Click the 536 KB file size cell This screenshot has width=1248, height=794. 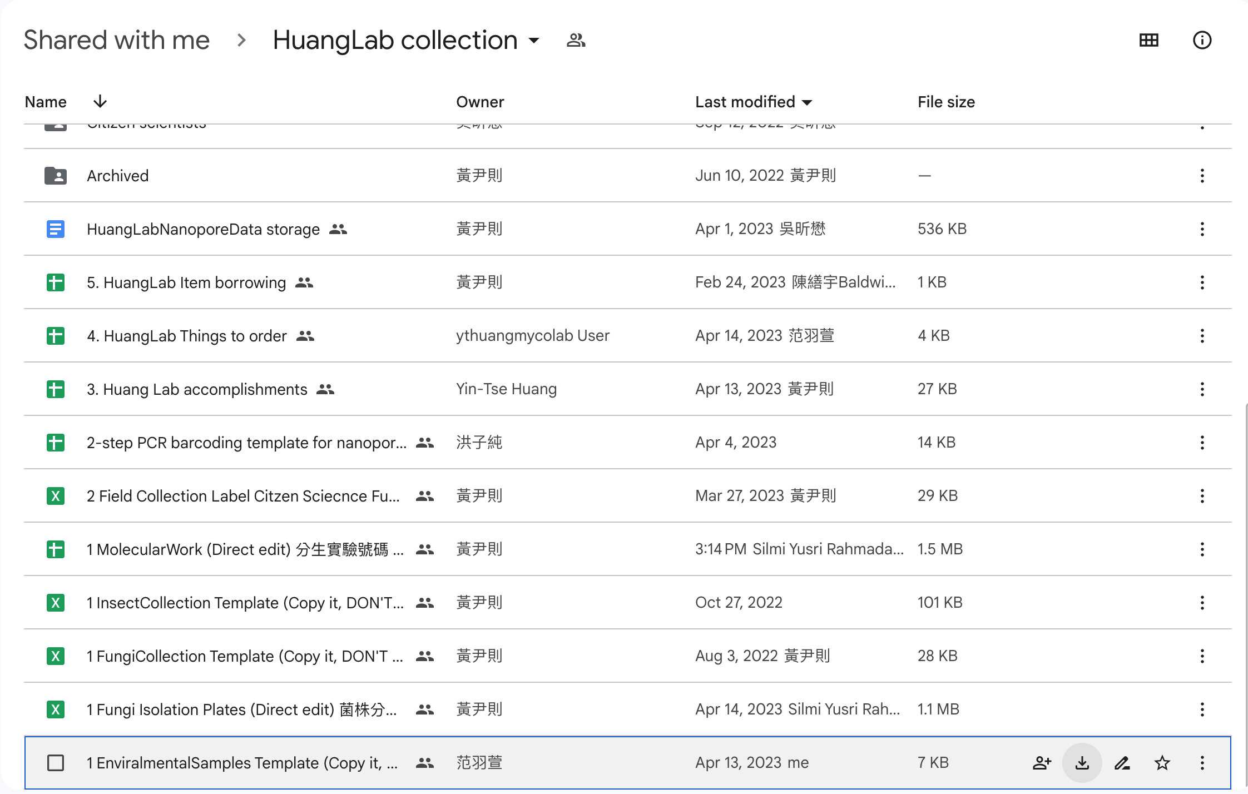(x=942, y=229)
